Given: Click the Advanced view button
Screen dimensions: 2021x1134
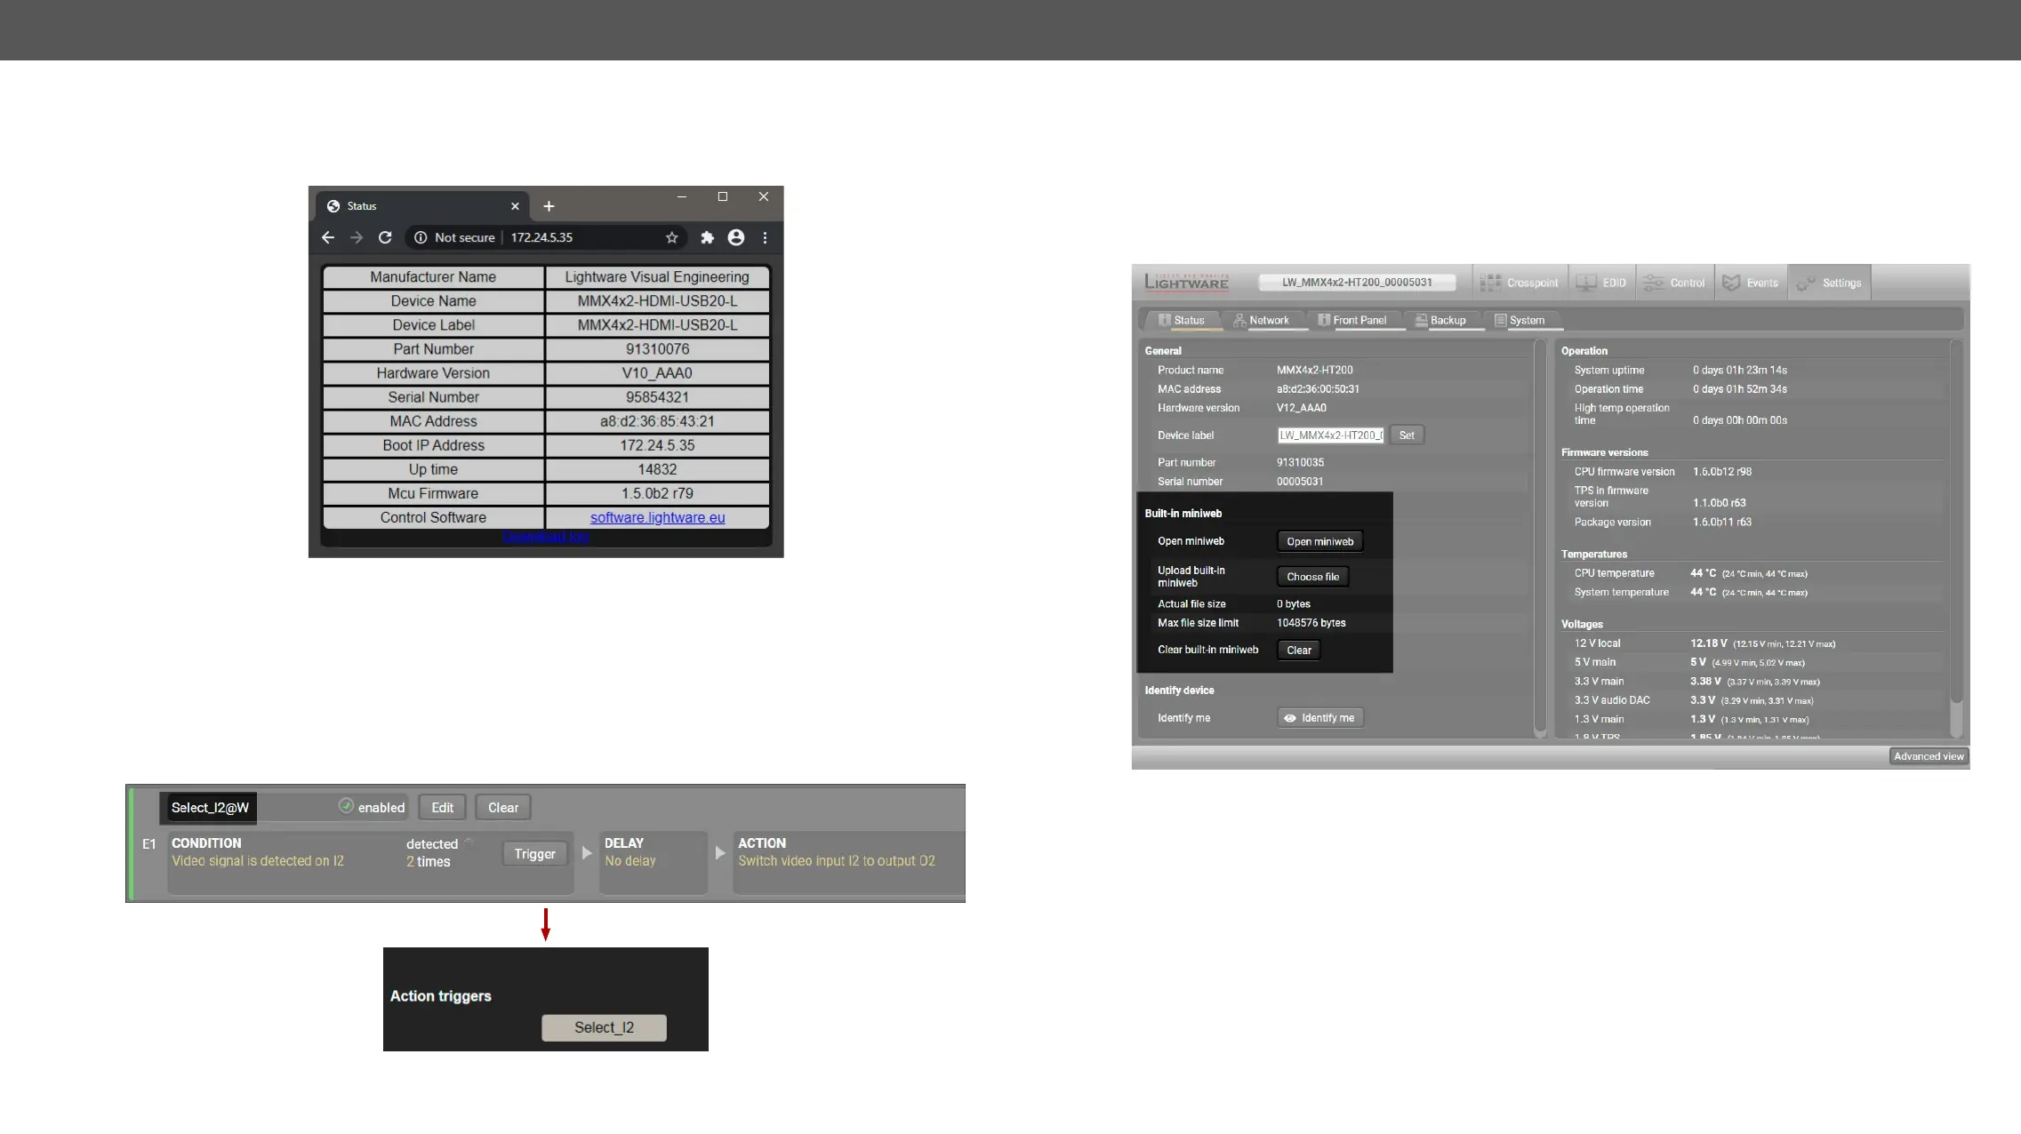Looking at the screenshot, I should point(1928,756).
